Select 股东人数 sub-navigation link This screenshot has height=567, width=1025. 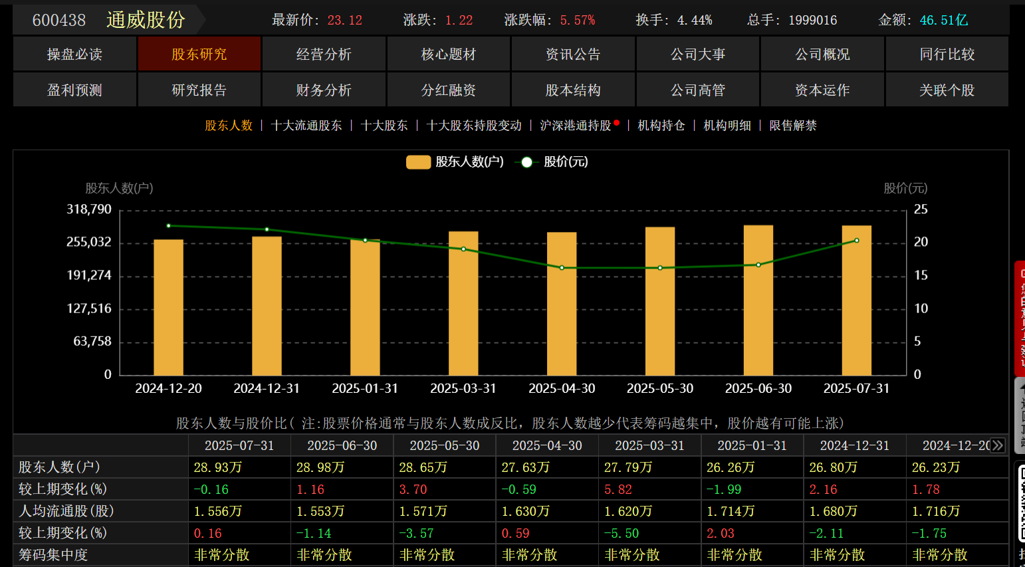(x=229, y=126)
